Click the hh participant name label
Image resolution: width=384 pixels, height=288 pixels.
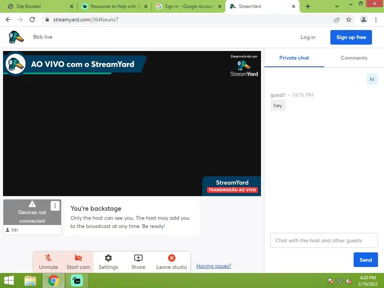point(15,230)
